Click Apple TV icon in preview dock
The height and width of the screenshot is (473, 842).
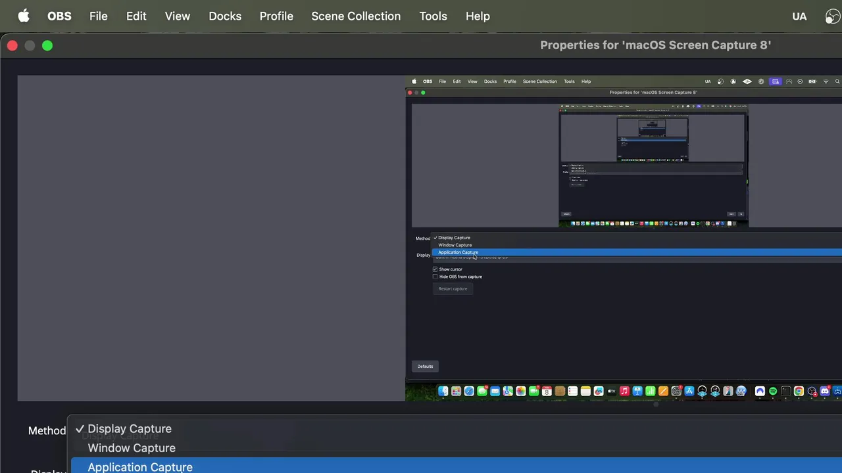612,391
